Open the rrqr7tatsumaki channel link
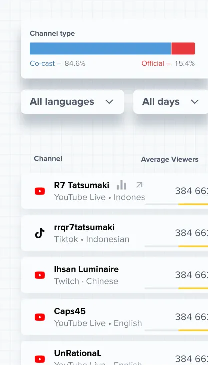208x365 pixels. (x=84, y=227)
